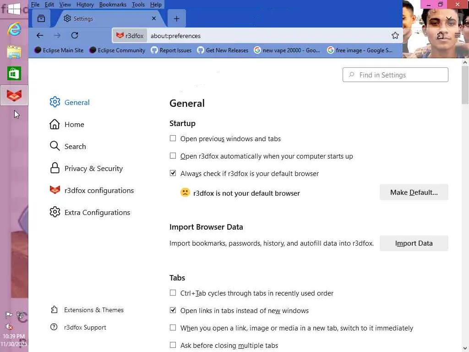Uncheck Always check if r3dfox is default
The height and width of the screenshot is (352, 469).
(x=173, y=173)
